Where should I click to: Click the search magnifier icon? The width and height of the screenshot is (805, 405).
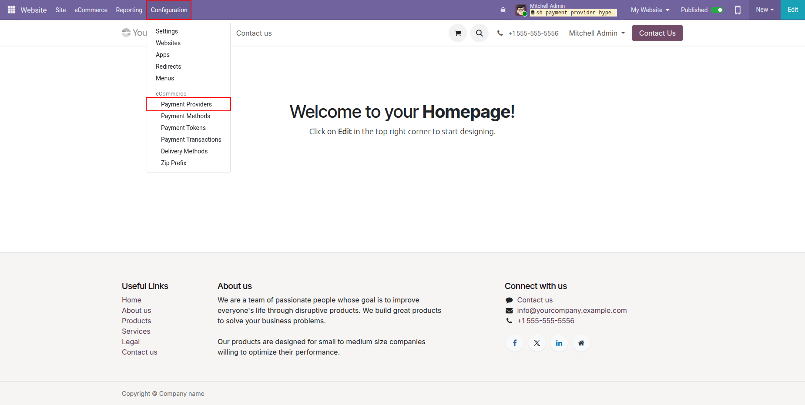coord(479,33)
